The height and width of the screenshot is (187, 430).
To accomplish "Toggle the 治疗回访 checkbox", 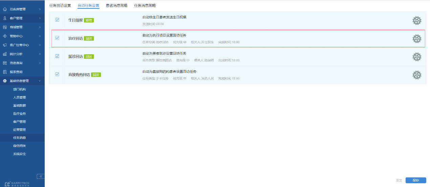I will point(57,38).
